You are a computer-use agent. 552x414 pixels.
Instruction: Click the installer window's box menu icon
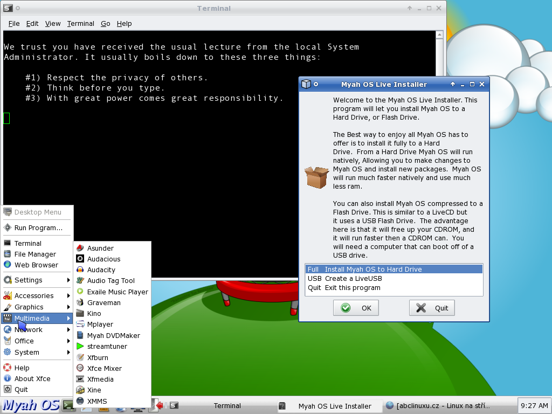click(306, 84)
